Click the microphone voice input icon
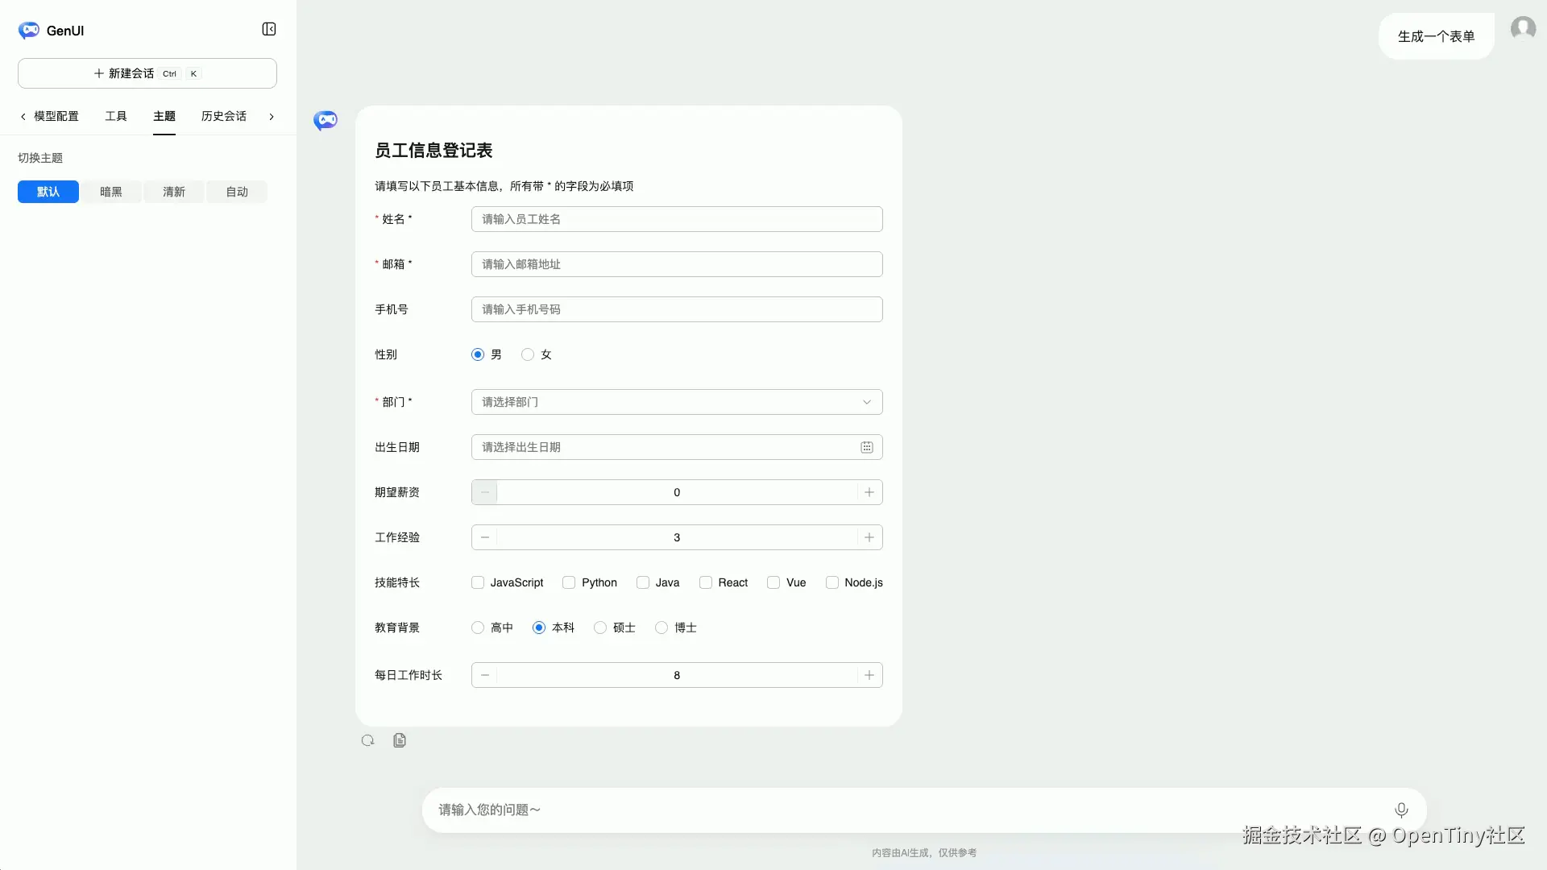Image resolution: width=1547 pixels, height=870 pixels. pyautogui.click(x=1401, y=810)
